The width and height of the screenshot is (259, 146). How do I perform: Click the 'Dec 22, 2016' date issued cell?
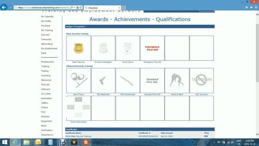coord(167,136)
